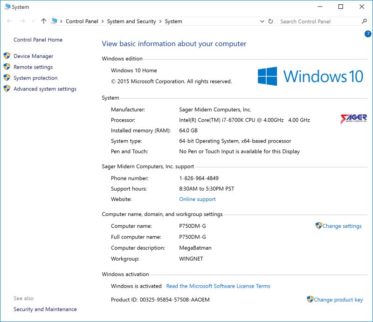Click the Back navigation arrow

pyautogui.click(x=9, y=21)
